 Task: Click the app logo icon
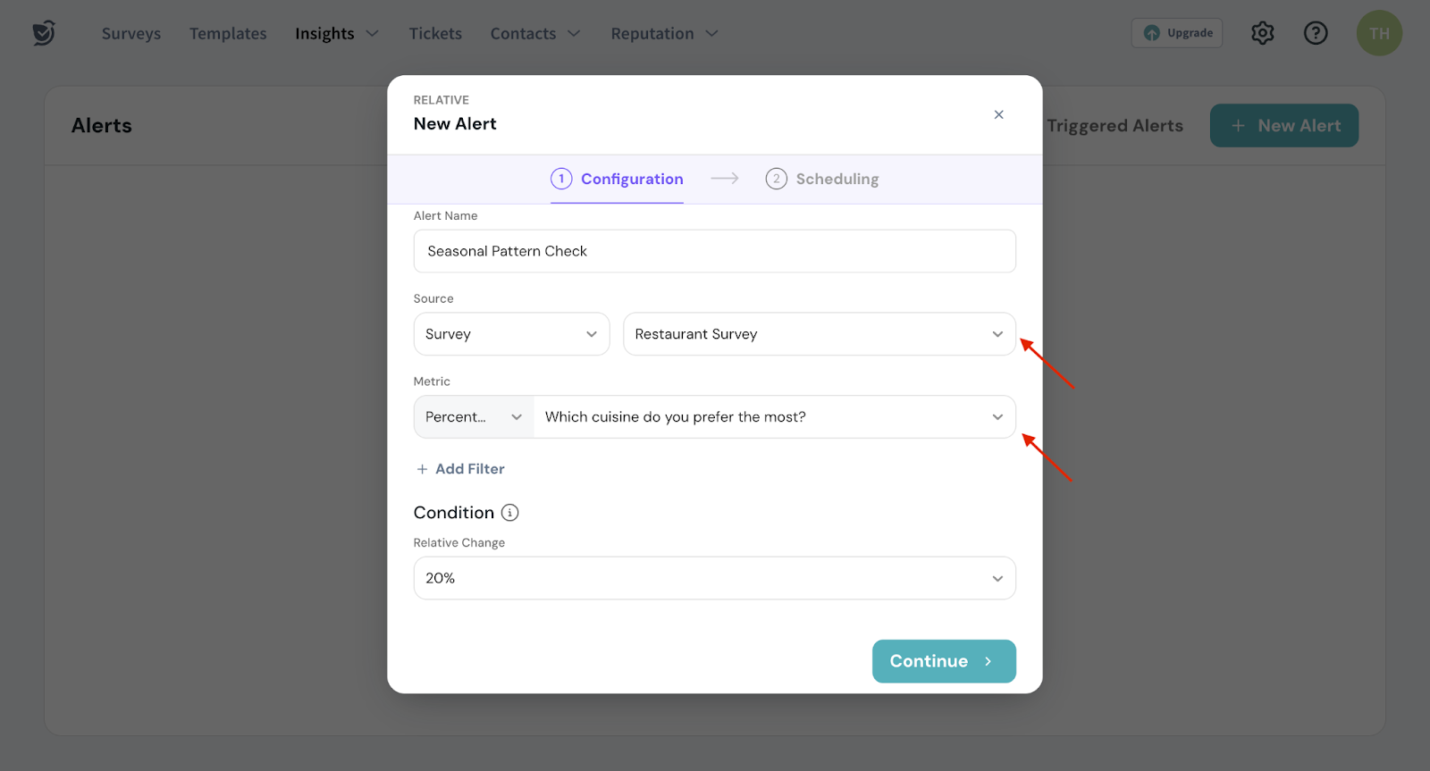coord(43,33)
